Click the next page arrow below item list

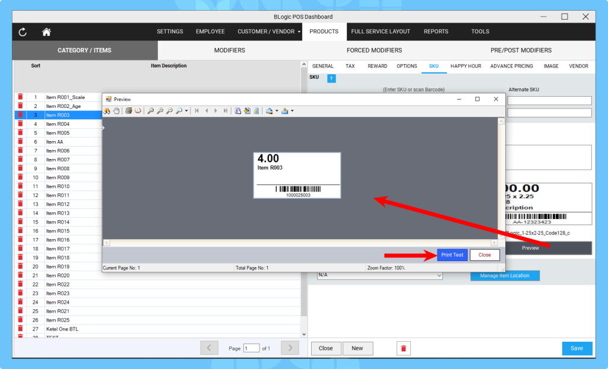pos(290,348)
